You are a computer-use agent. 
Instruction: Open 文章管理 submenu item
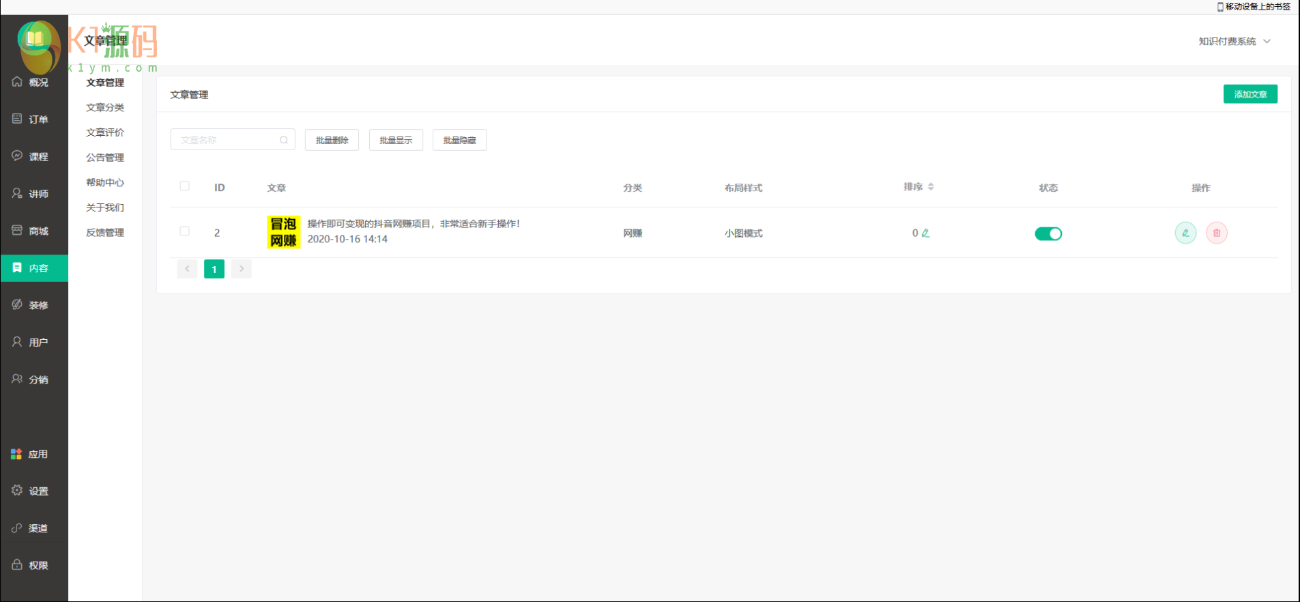pos(105,83)
